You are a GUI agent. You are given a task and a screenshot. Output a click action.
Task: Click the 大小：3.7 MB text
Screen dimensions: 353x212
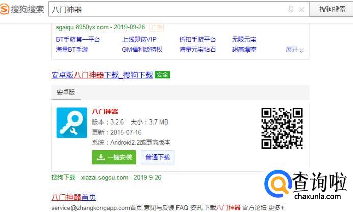tap(149, 122)
